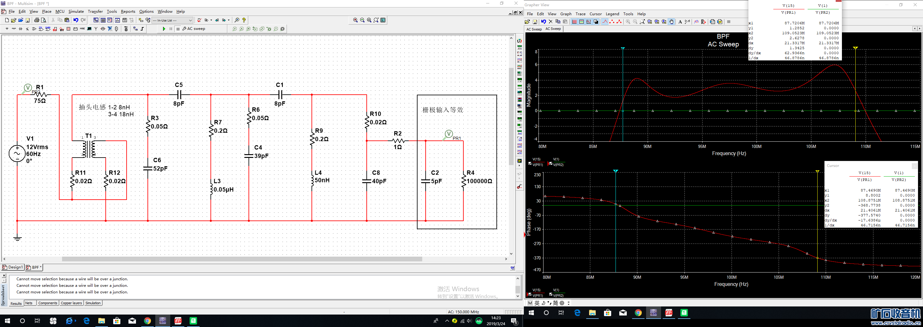Toggle grid display in Grapher toolbar
This screenshot has height=327, width=923.
574,22
